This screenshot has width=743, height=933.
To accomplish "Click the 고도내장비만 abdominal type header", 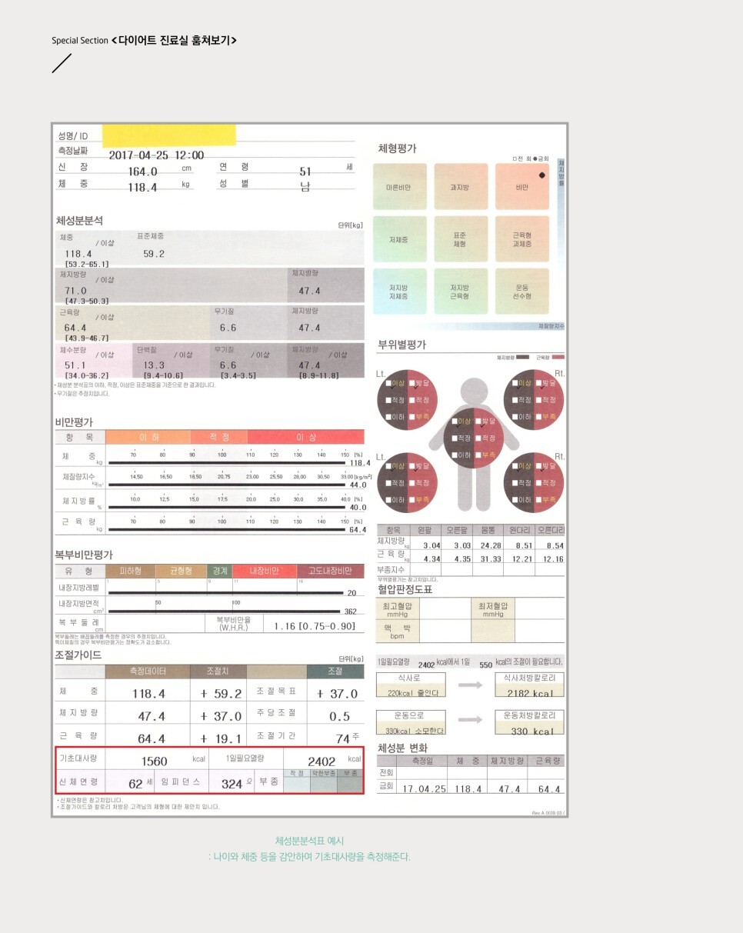I will [x=331, y=571].
